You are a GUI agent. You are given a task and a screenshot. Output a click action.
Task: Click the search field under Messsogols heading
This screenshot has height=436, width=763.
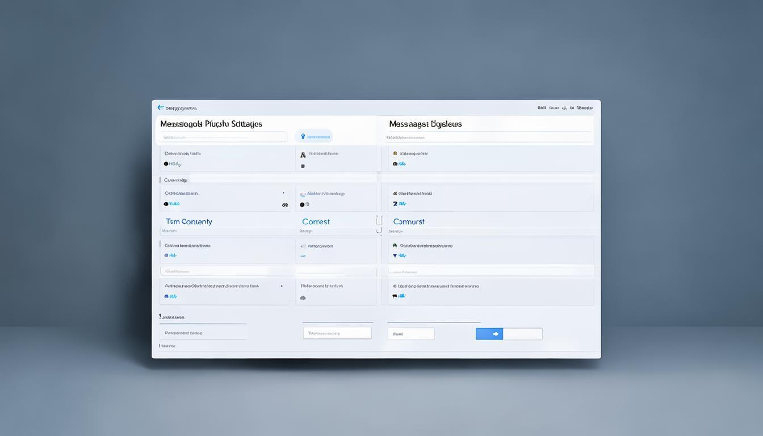click(223, 137)
